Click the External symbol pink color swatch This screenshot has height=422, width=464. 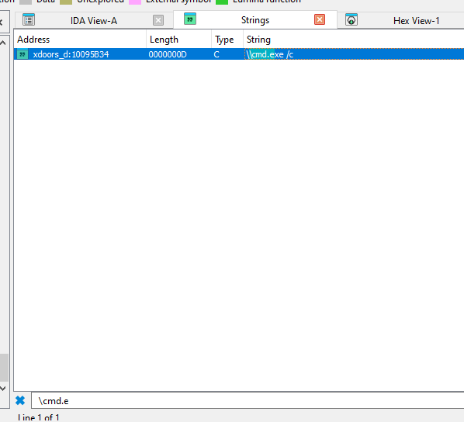(x=135, y=2)
